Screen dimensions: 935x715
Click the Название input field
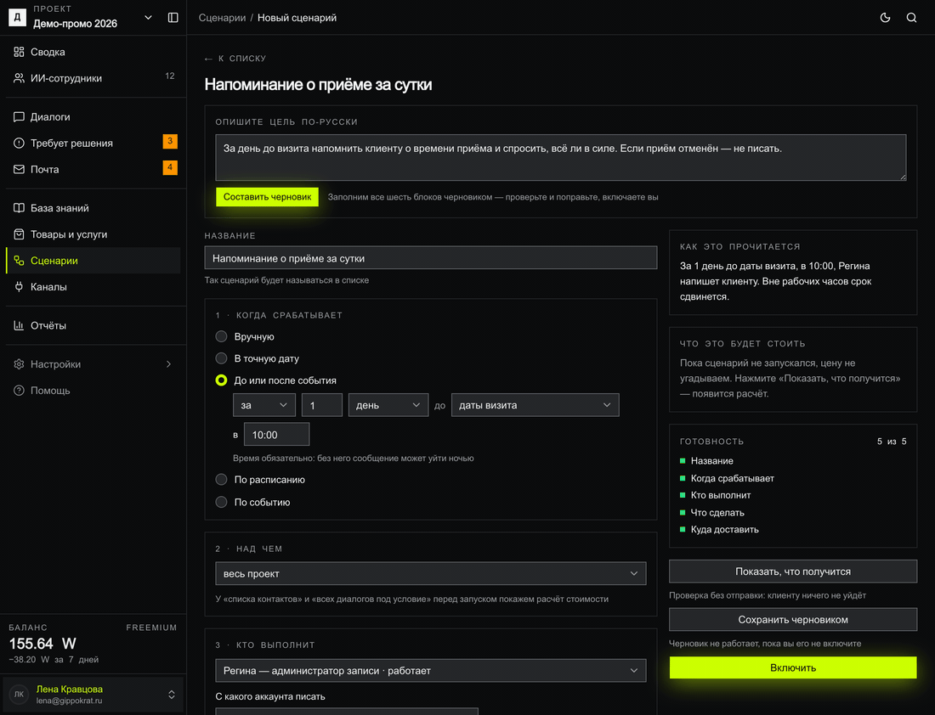click(x=431, y=258)
